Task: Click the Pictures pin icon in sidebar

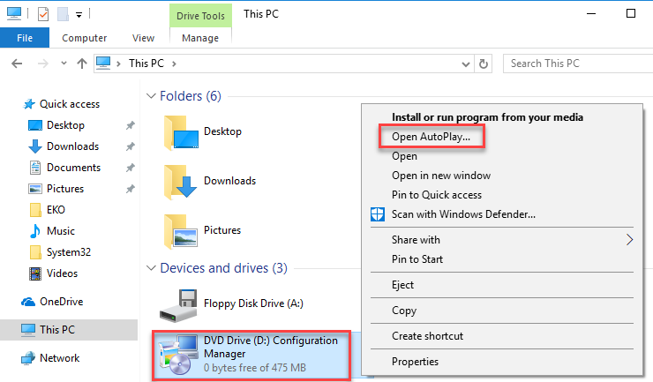Action: point(131,189)
